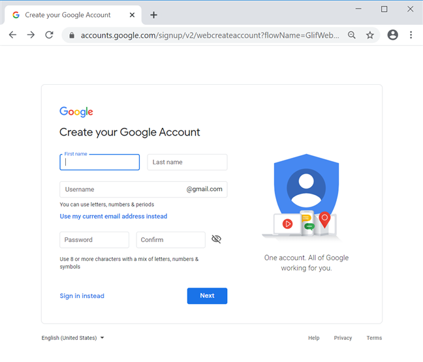Open the English (United States) language dropdown

[x=73, y=338]
